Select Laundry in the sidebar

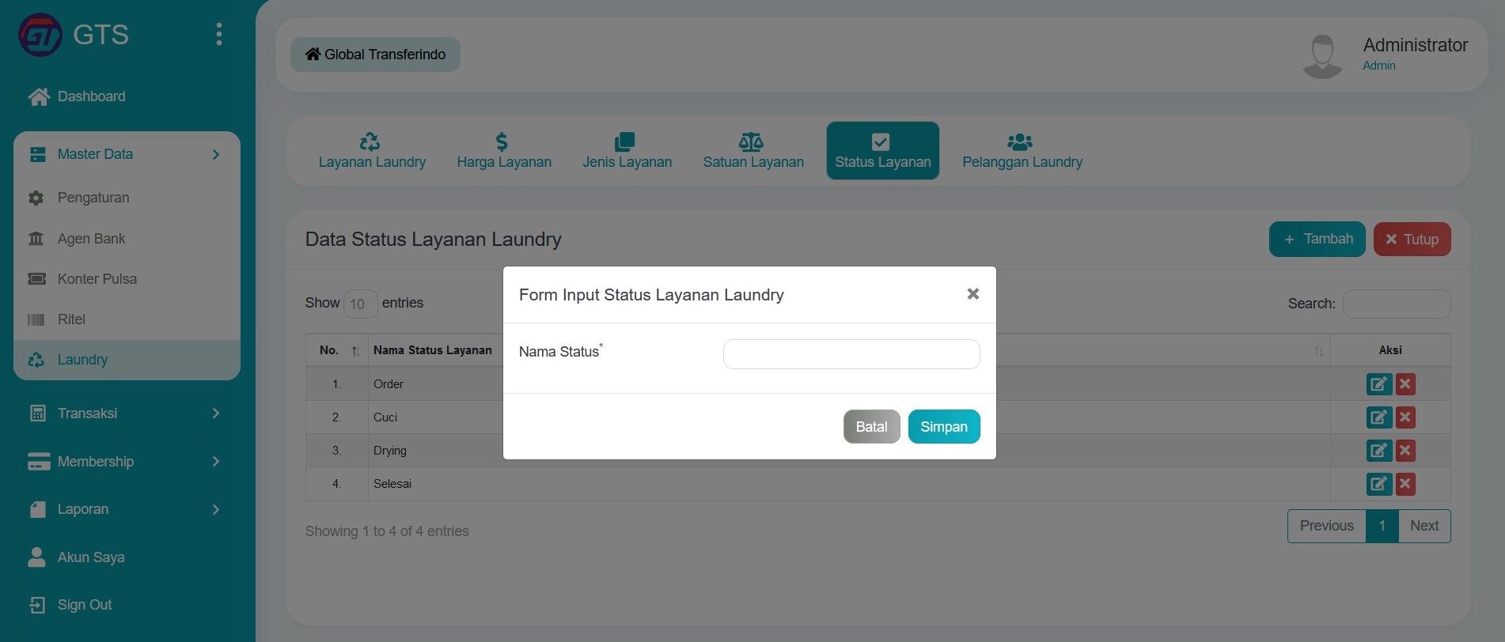127,360
